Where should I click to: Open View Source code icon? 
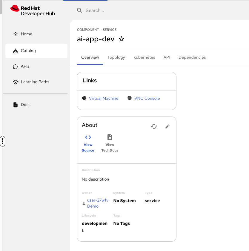click(88, 137)
